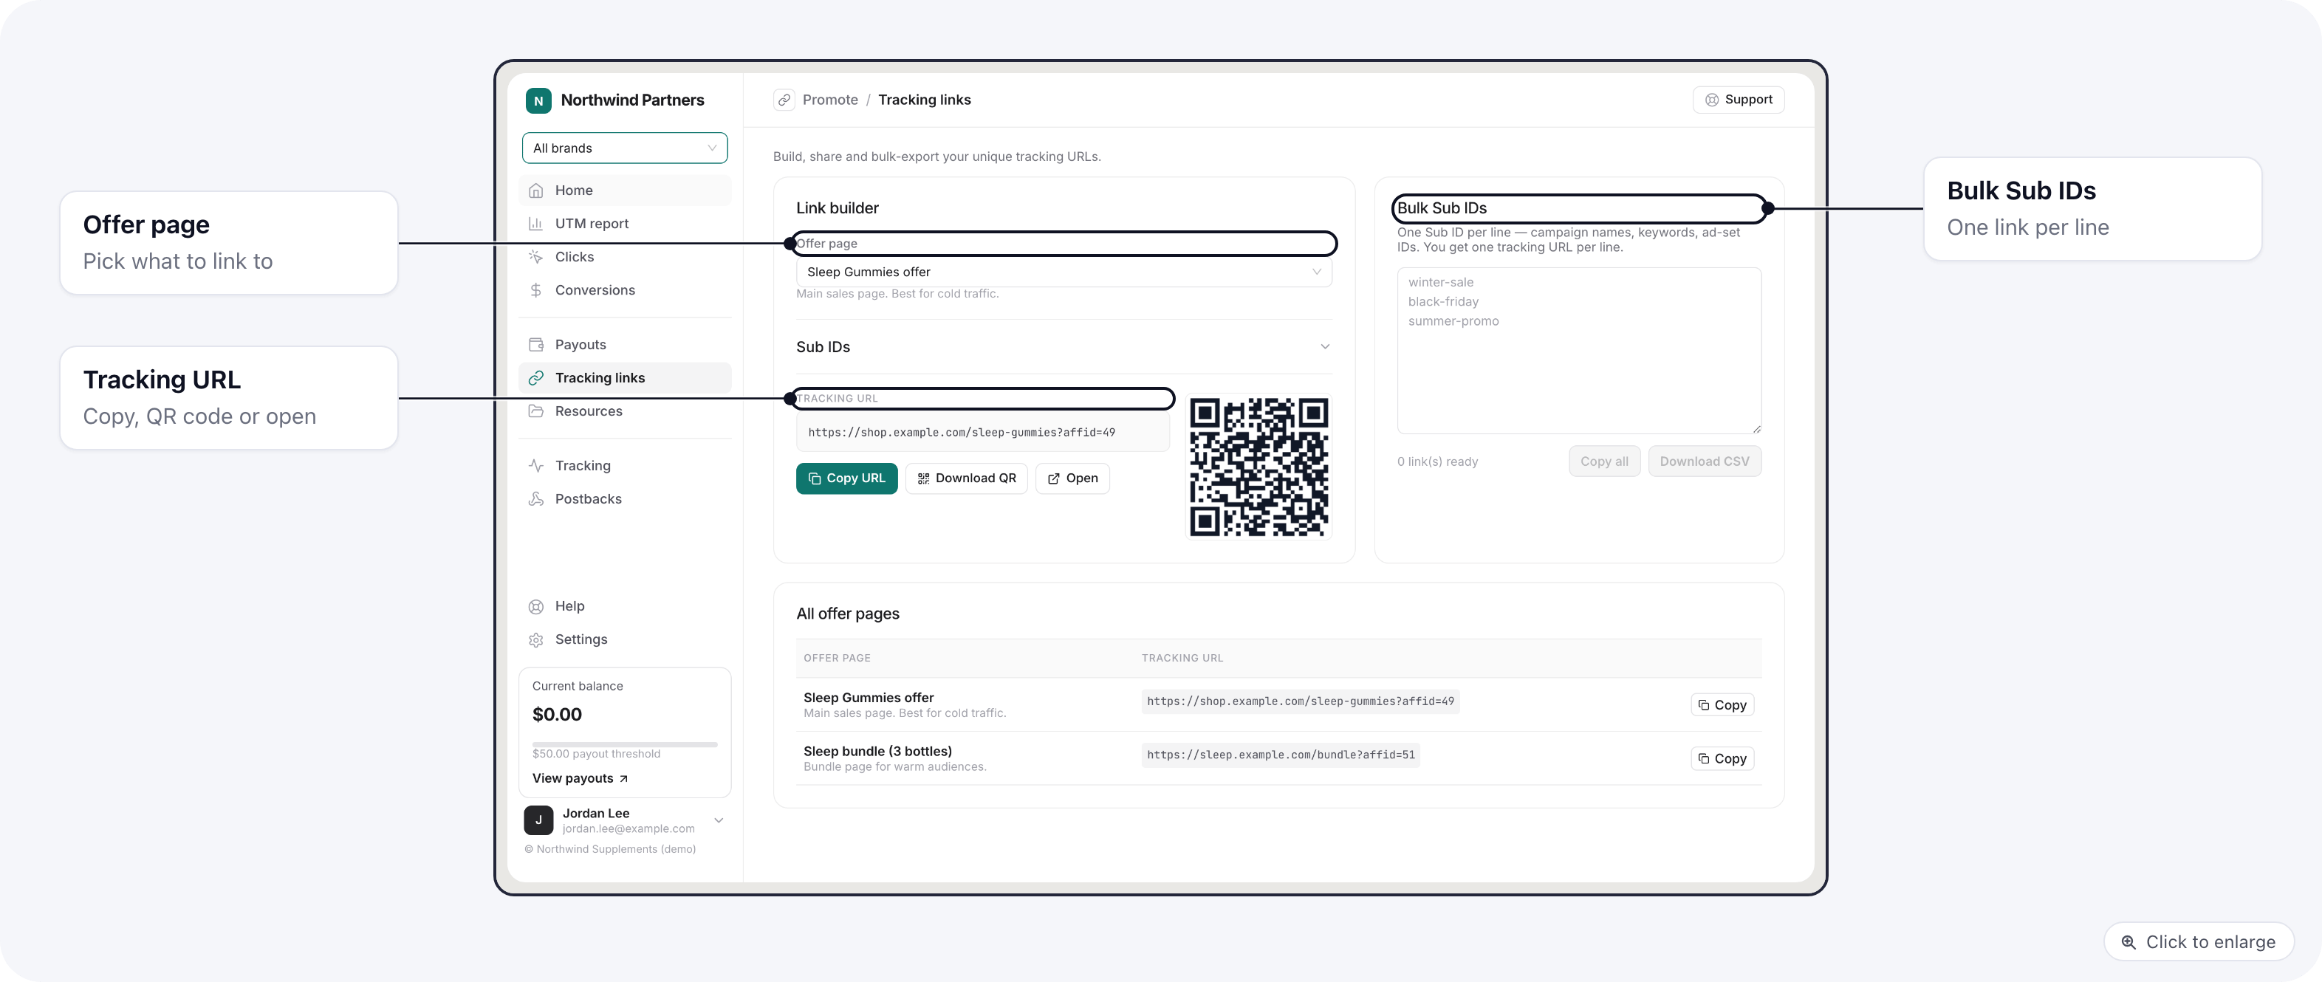This screenshot has height=982, width=2322.
Task: Click the "0 link(s) ready" status text
Action: click(1436, 461)
